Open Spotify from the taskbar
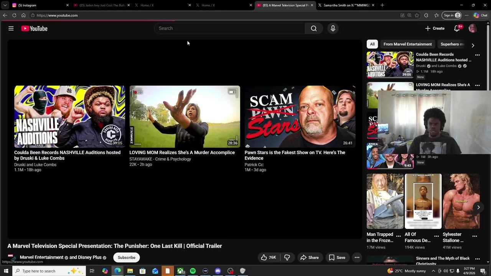Viewport: 491px width, 276px height. (x=193, y=271)
